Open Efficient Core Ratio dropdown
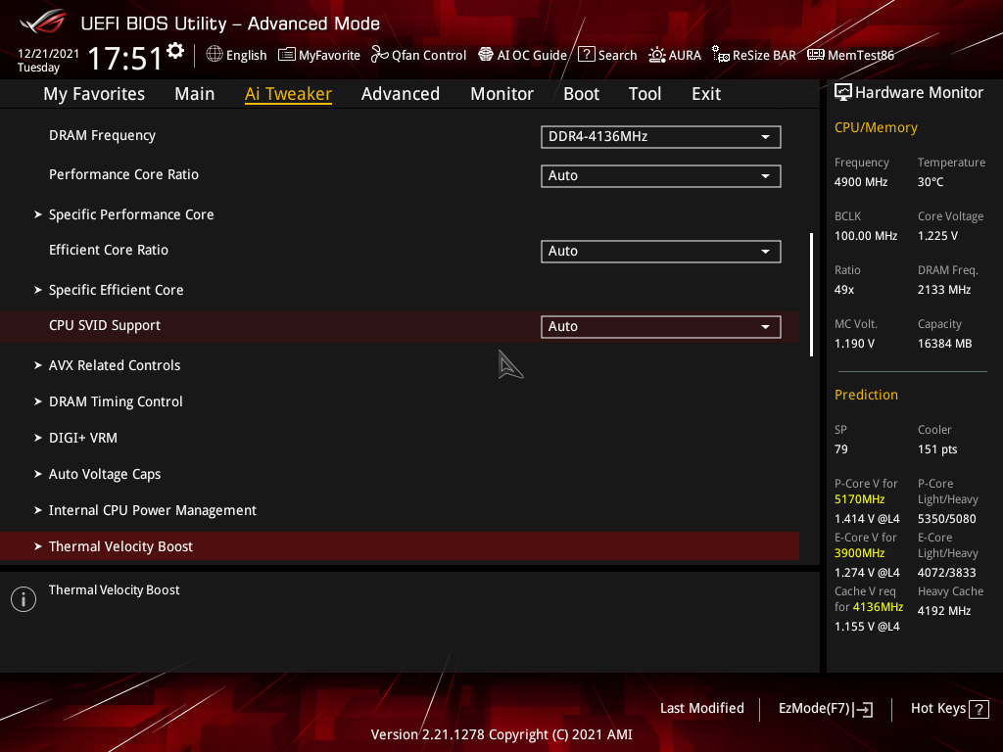 click(661, 252)
